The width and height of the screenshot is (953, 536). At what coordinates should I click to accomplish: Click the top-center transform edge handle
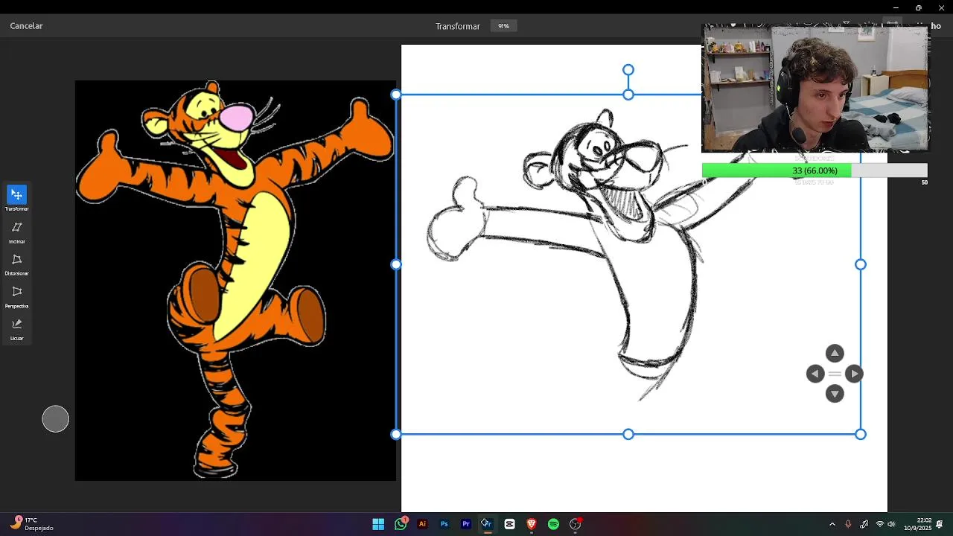pos(628,95)
